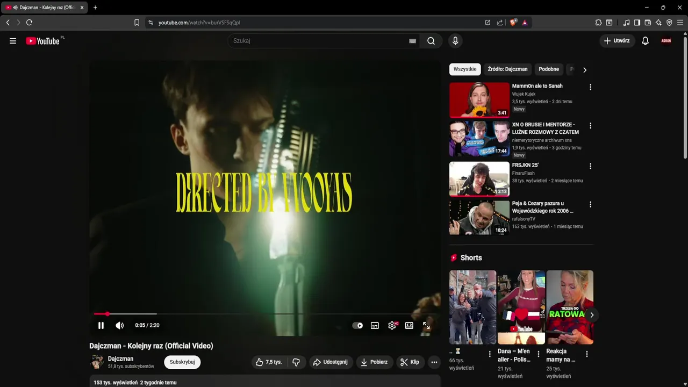Open XN O BRUSIE I MENTORZE video title
The height and width of the screenshot is (387, 688).
[x=546, y=128]
